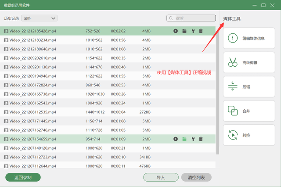Click the 编辑媒体信息 info icon
The height and width of the screenshot is (187, 281).
pos(233,38)
